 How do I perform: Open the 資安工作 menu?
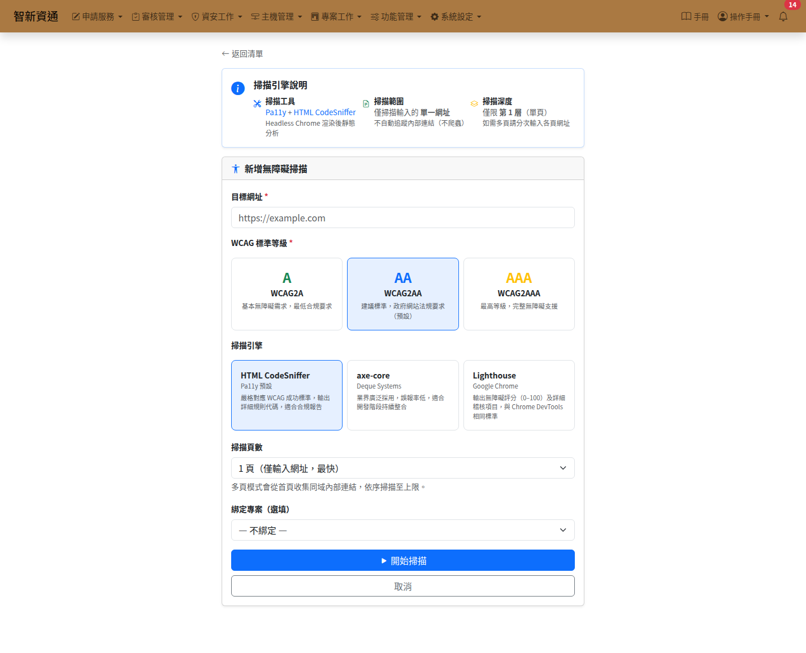pos(217,17)
